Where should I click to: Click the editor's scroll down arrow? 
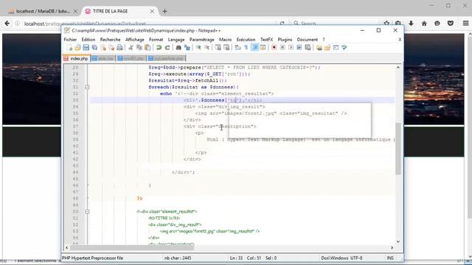(398, 241)
